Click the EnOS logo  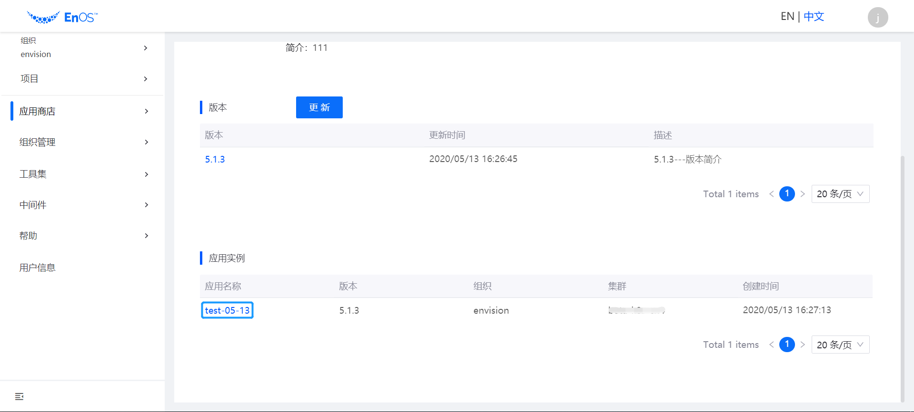click(x=62, y=18)
